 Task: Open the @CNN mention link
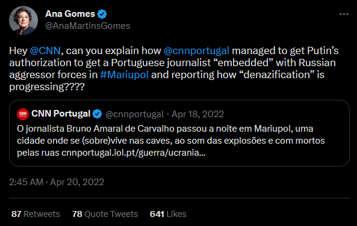pos(45,50)
